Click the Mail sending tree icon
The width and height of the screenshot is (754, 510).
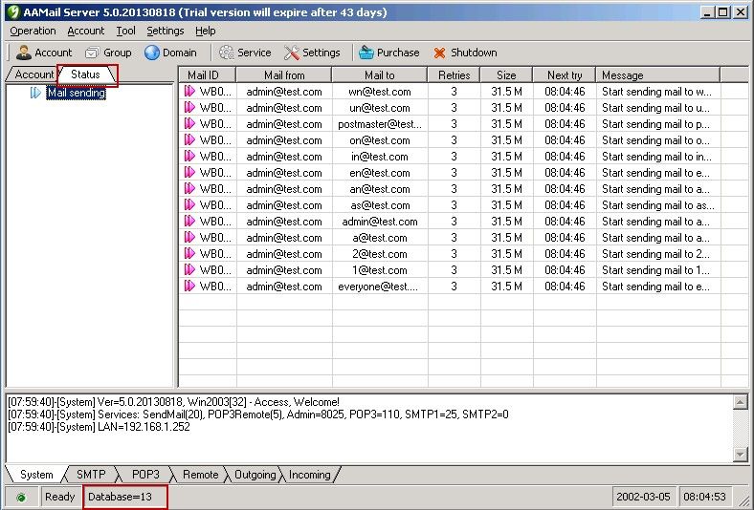tap(35, 93)
